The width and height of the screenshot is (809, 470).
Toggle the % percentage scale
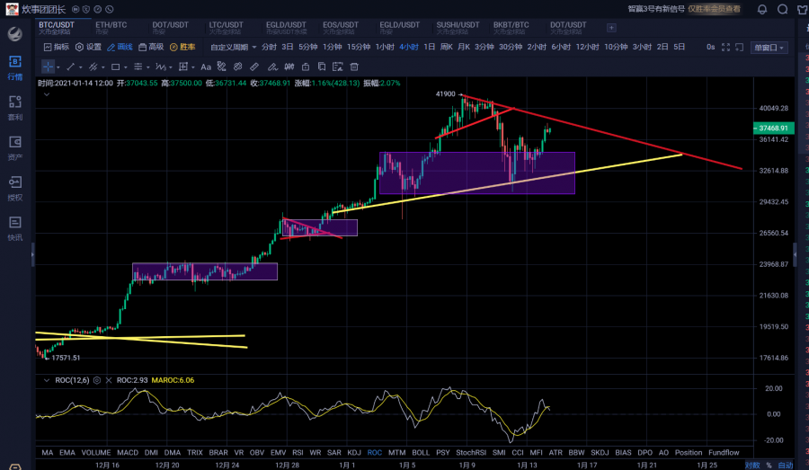click(769, 466)
